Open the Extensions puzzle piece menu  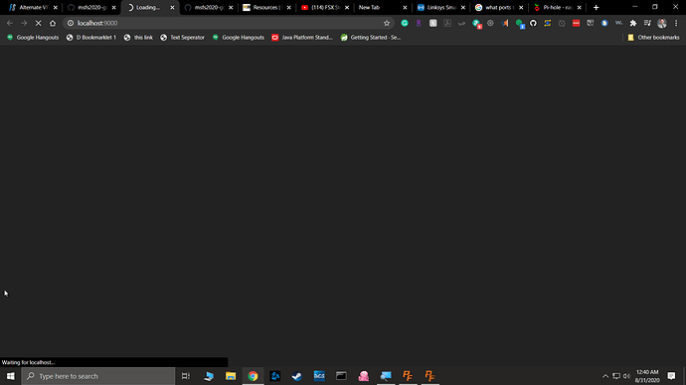point(633,23)
